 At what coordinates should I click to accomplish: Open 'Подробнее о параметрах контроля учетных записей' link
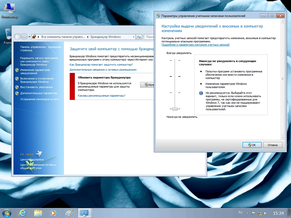(196, 45)
